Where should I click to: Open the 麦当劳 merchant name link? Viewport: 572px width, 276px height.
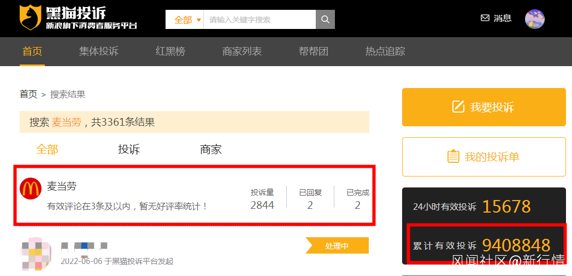pyautogui.click(x=62, y=186)
